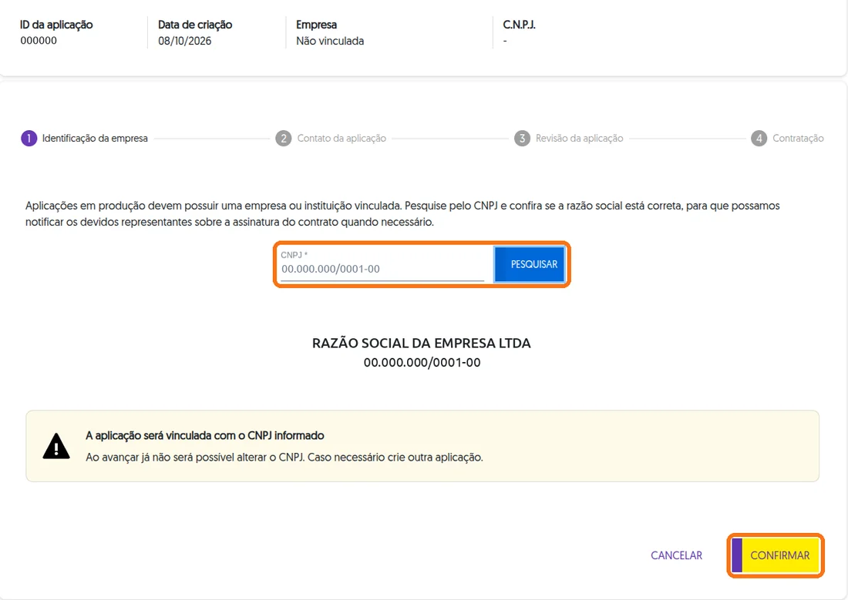Select step 4 Contratação

tap(787, 139)
